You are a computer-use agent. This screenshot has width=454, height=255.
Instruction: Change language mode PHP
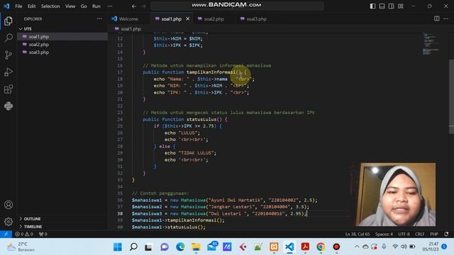point(433,234)
